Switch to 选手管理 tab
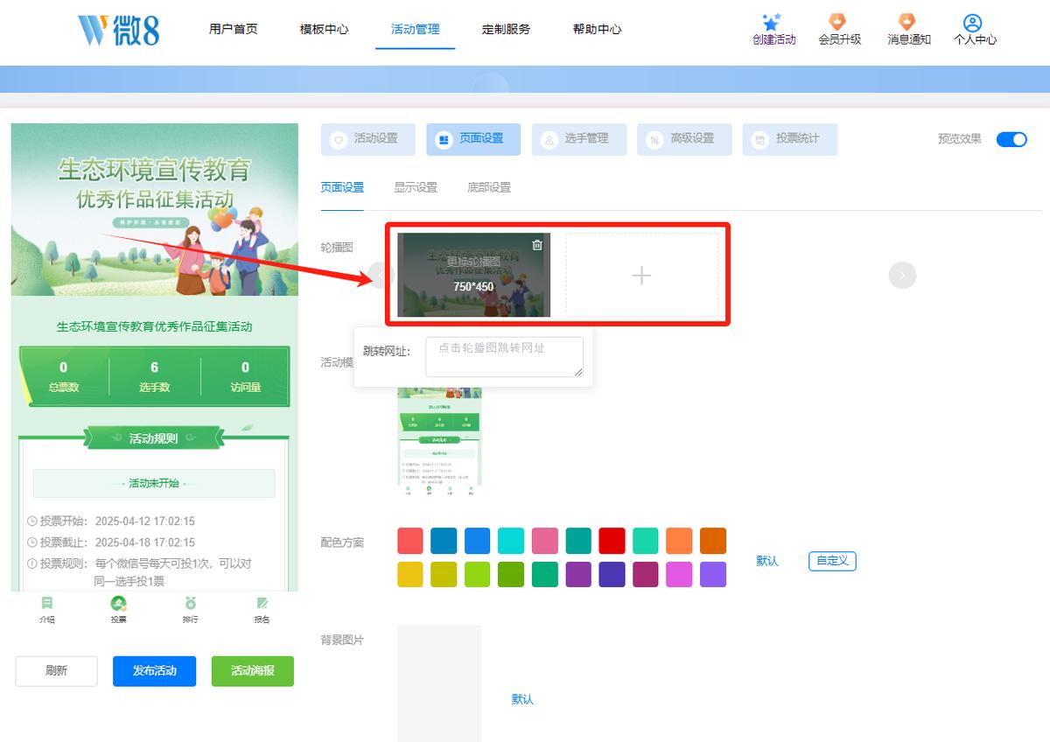This screenshot has height=742, width=1050. pos(579,139)
